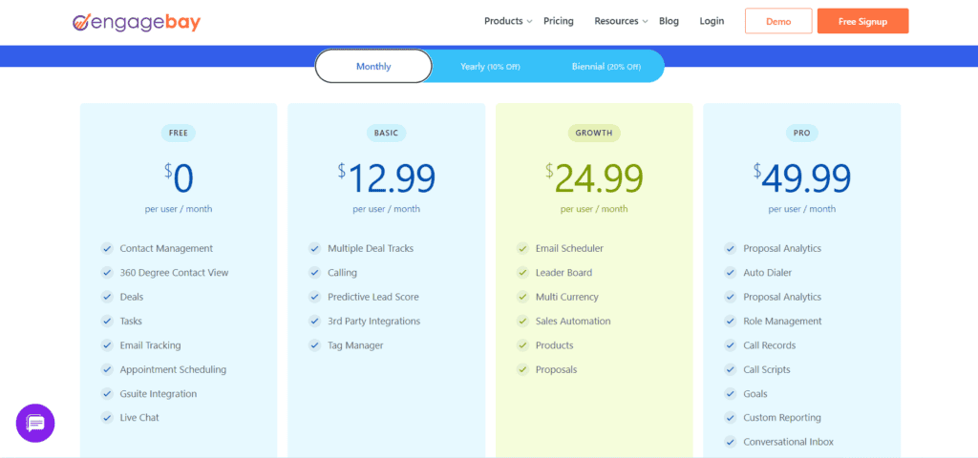Click the GROWTH plan badge
The width and height of the screenshot is (978, 458).
[594, 133]
